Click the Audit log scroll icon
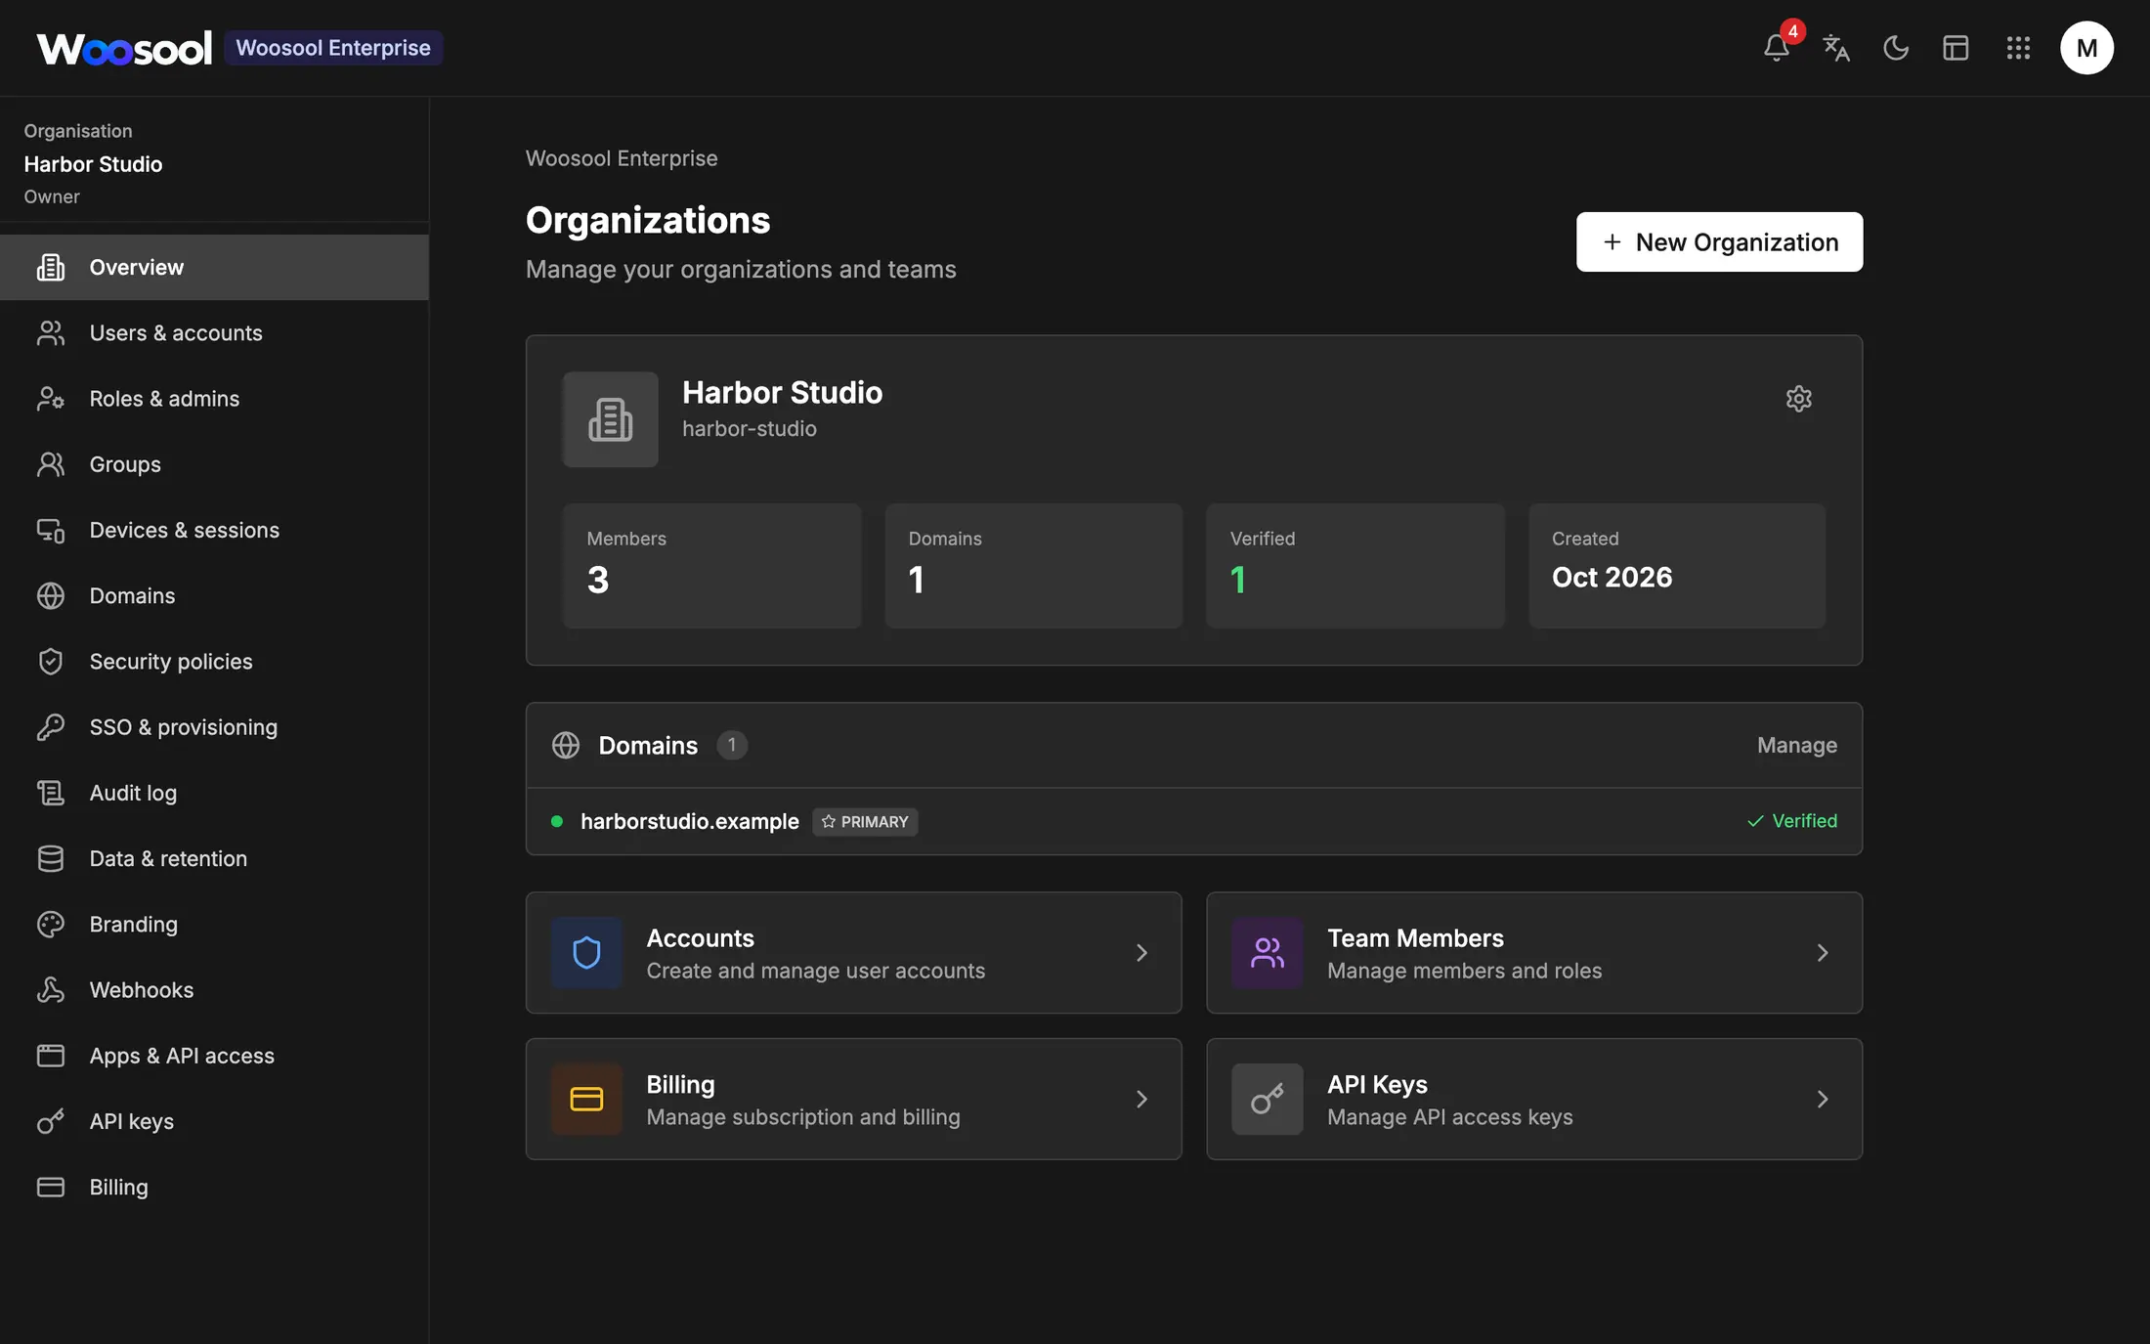 coord(51,793)
